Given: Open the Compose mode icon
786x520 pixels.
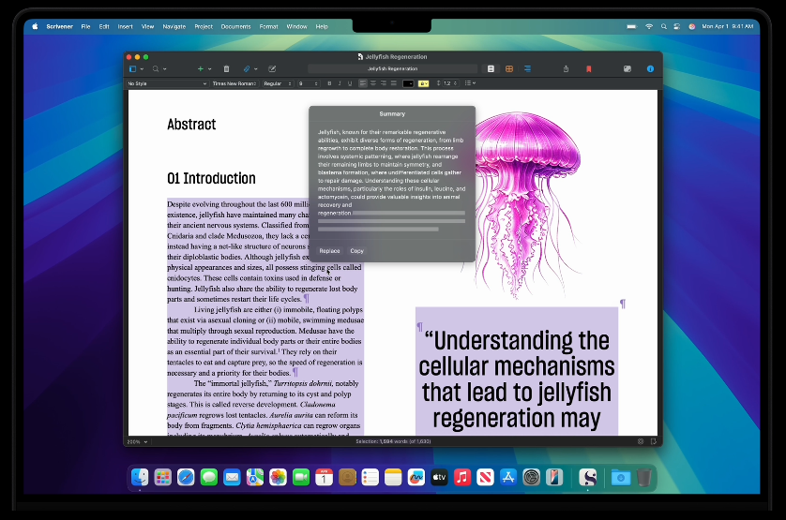Looking at the screenshot, I should (272, 68).
